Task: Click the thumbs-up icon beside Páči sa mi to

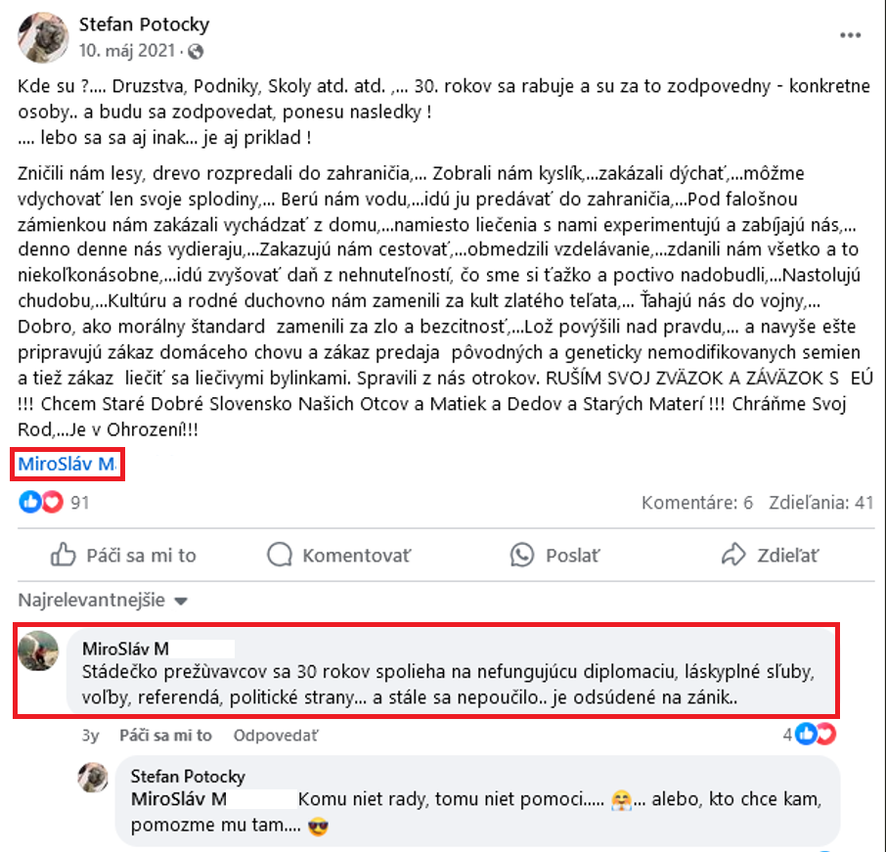Action: click(63, 555)
